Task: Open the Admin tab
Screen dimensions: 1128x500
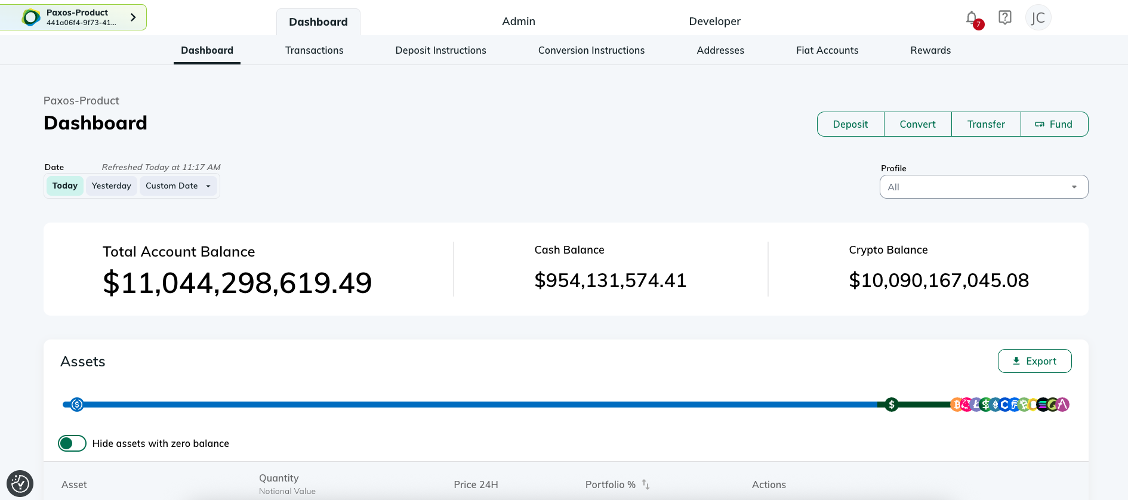Action: click(x=519, y=21)
